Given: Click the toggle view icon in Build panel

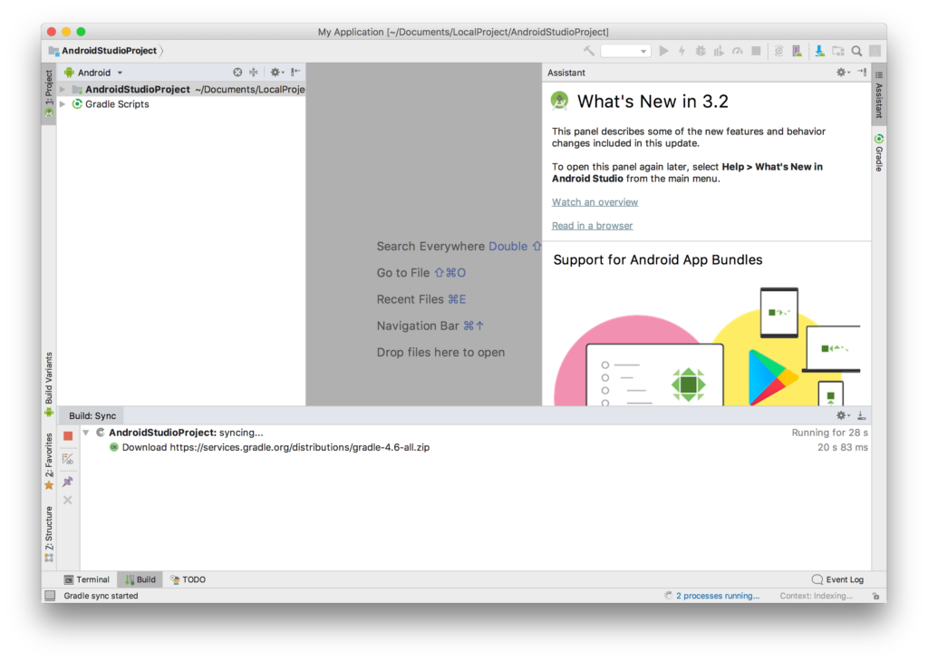Looking at the screenshot, I should point(68,459).
